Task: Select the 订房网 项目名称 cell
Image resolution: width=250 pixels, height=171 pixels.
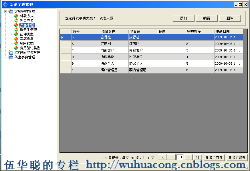Action: (114, 44)
